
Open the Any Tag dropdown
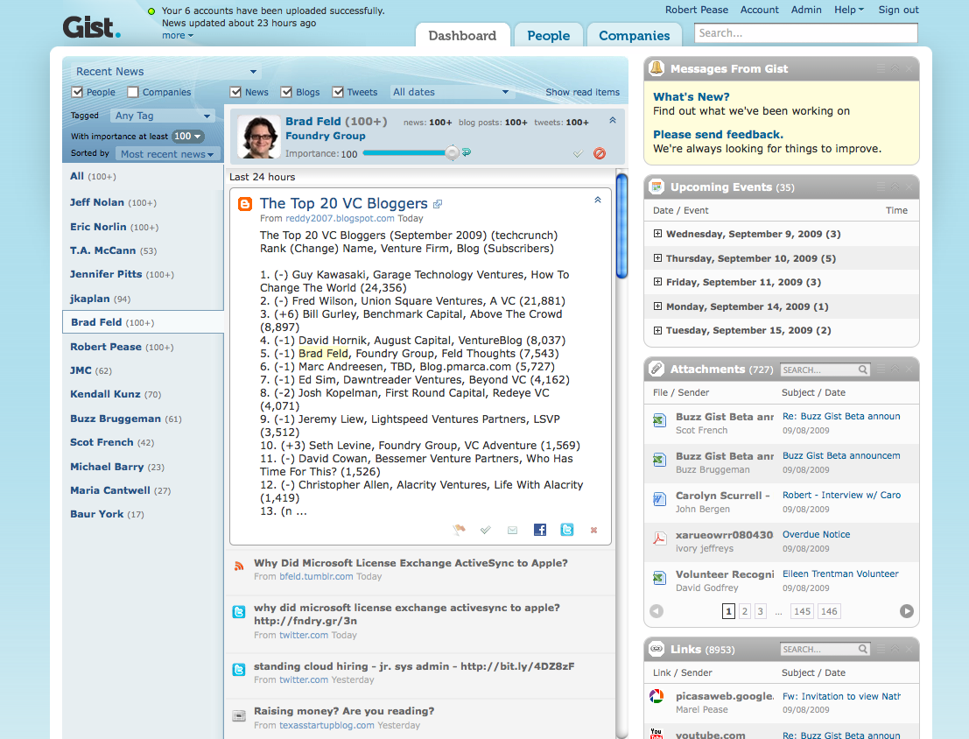[x=163, y=116]
